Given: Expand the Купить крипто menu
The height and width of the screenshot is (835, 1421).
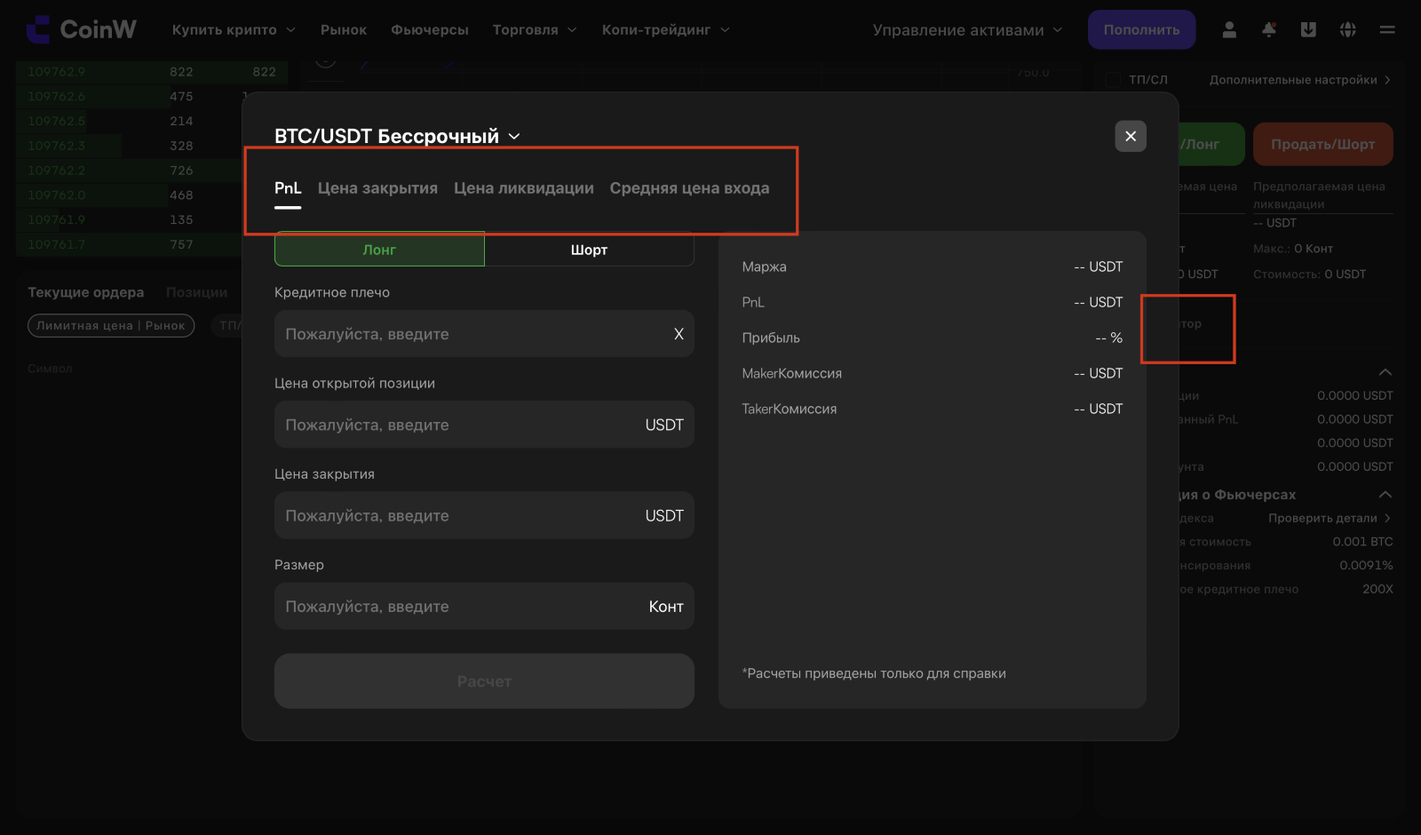Looking at the screenshot, I should pos(234,29).
